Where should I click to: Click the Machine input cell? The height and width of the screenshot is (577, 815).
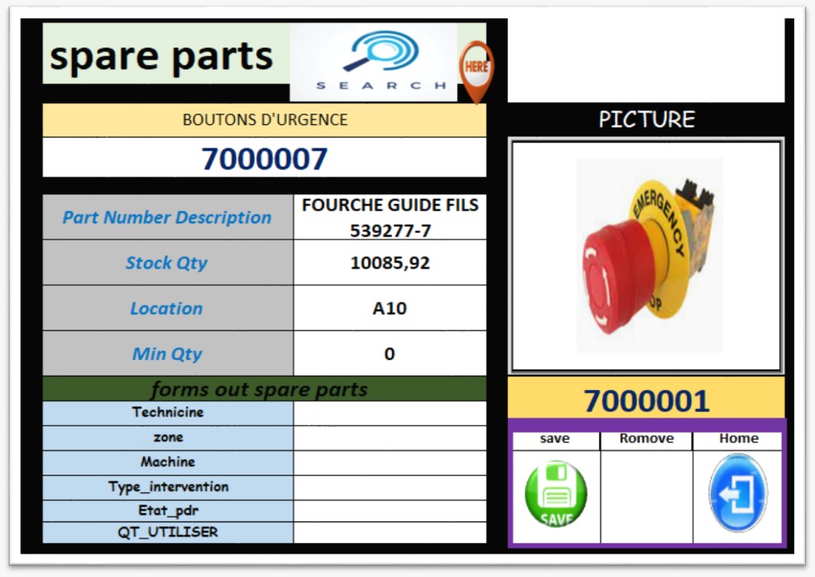tap(389, 463)
